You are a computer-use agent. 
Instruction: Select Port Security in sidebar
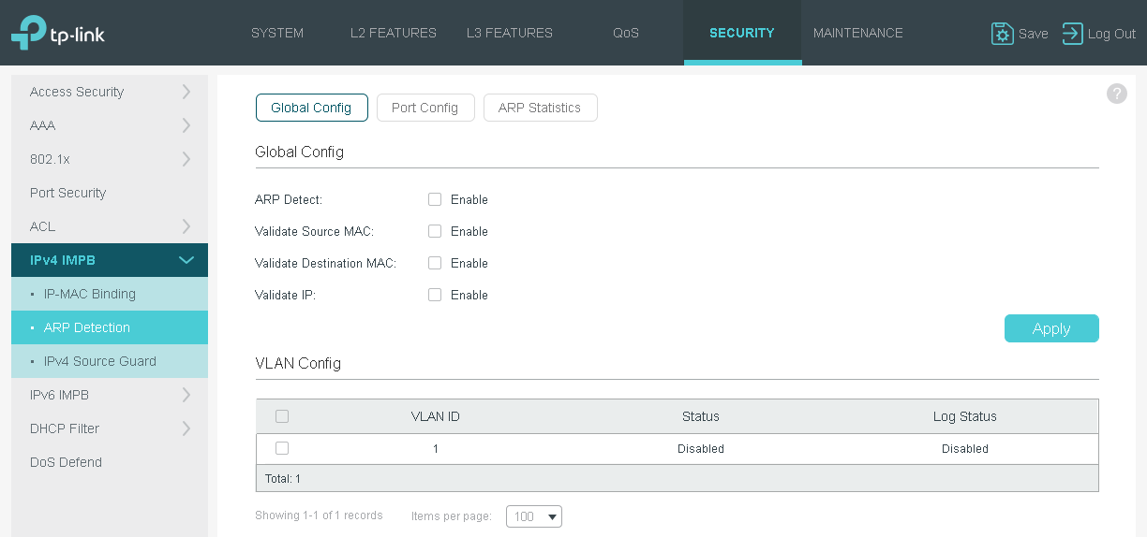click(x=67, y=193)
